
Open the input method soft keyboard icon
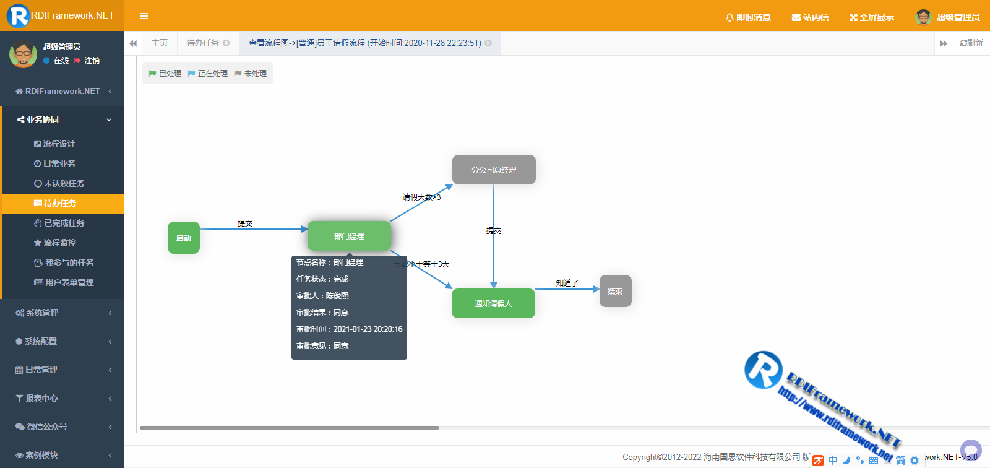tap(874, 461)
